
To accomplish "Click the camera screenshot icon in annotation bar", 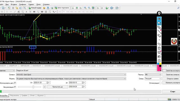I will [159, 56].
